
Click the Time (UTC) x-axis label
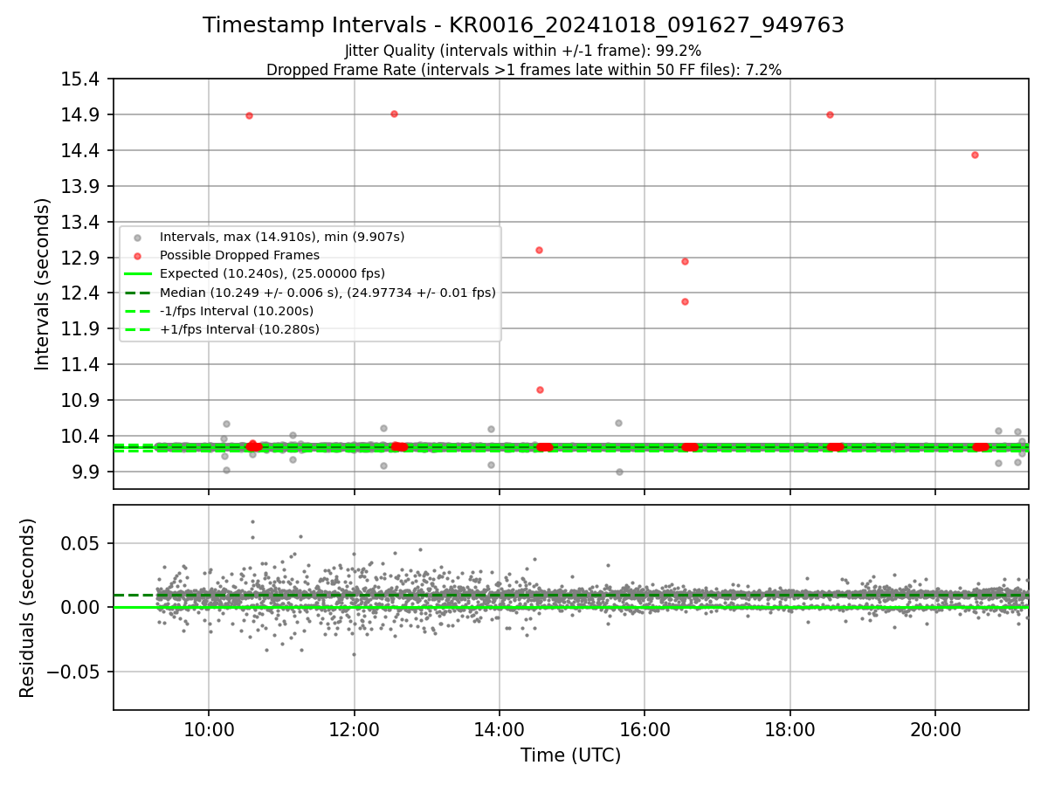click(570, 755)
